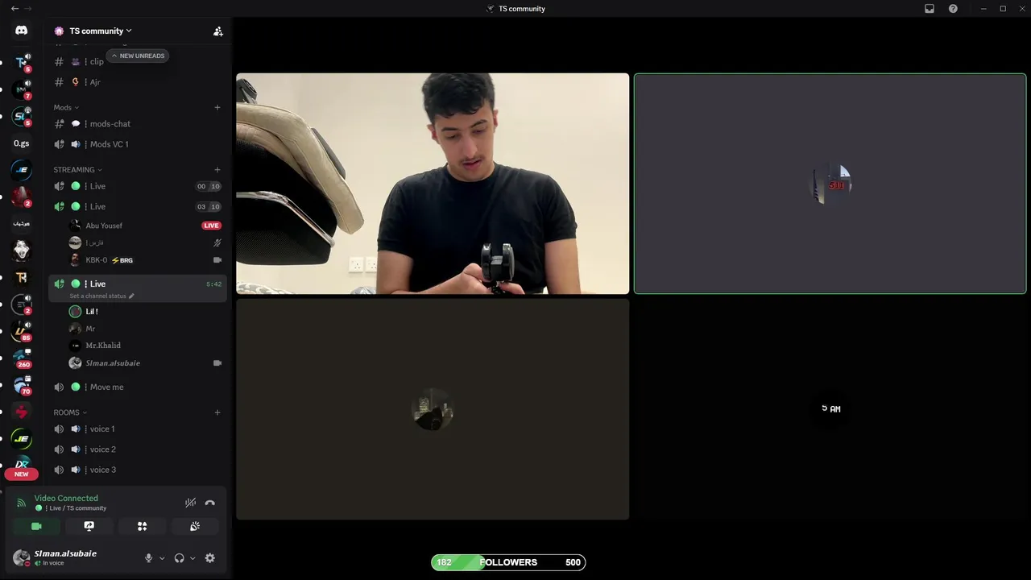Join the Live channel showing 00/10
This screenshot has height=580, width=1031.
137,186
